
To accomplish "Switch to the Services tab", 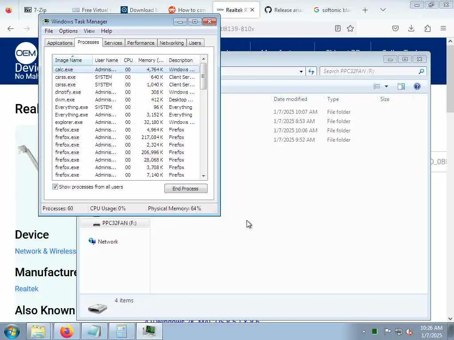I will click(113, 43).
